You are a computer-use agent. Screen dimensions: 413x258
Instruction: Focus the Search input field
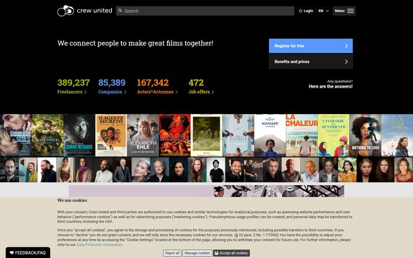(x=205, y=11)
